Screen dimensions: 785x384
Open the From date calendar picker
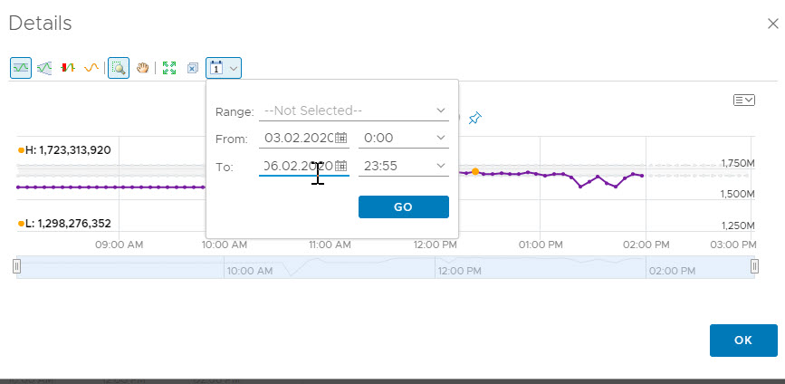[x=341, y=138]
